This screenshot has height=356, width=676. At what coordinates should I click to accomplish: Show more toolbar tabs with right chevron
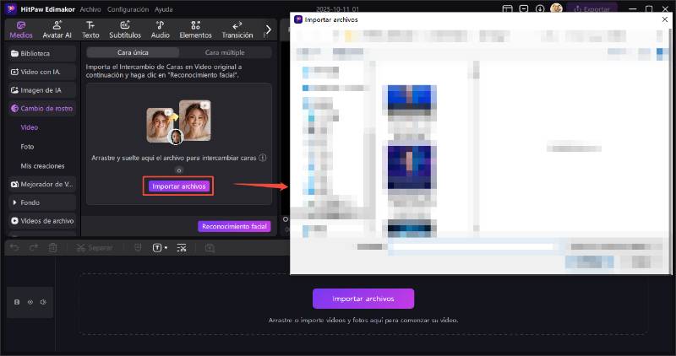(269, 30)
